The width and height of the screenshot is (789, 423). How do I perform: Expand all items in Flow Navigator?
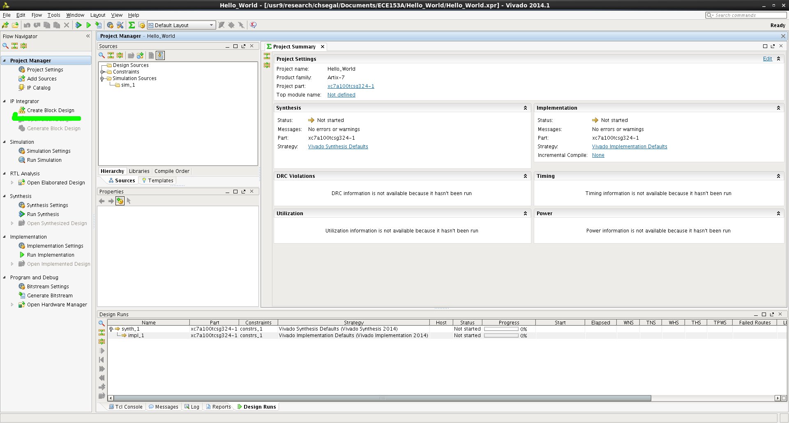pos(23,46)
